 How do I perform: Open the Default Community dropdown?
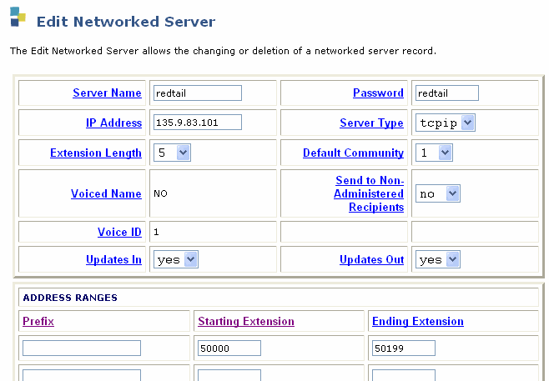(434, 153)
